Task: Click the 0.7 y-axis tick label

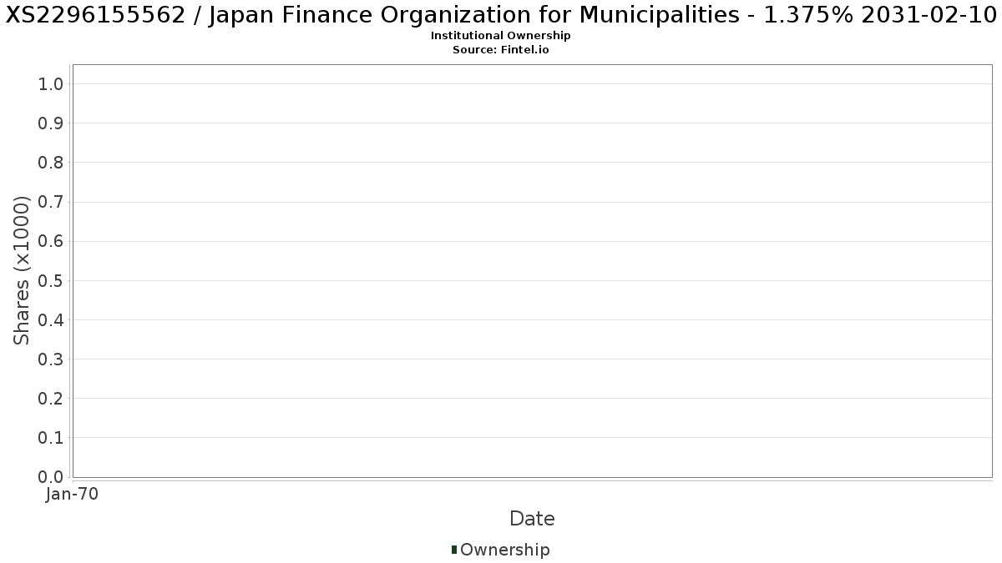Action: pyautogui.click(x=51, y=202)
